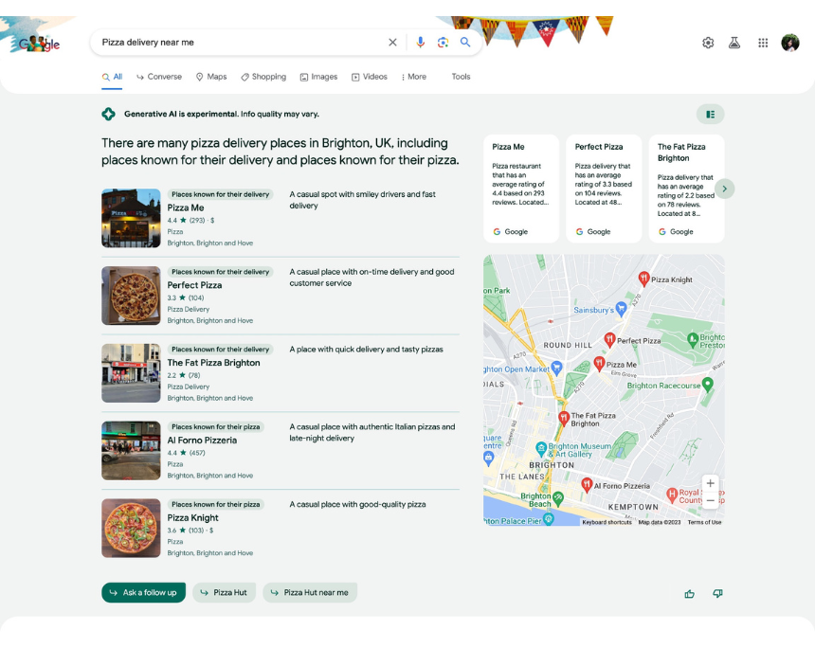Open the Al Forno Pizzeria thumbnail
The image size is (815, 648).
[x=131, y=451]
